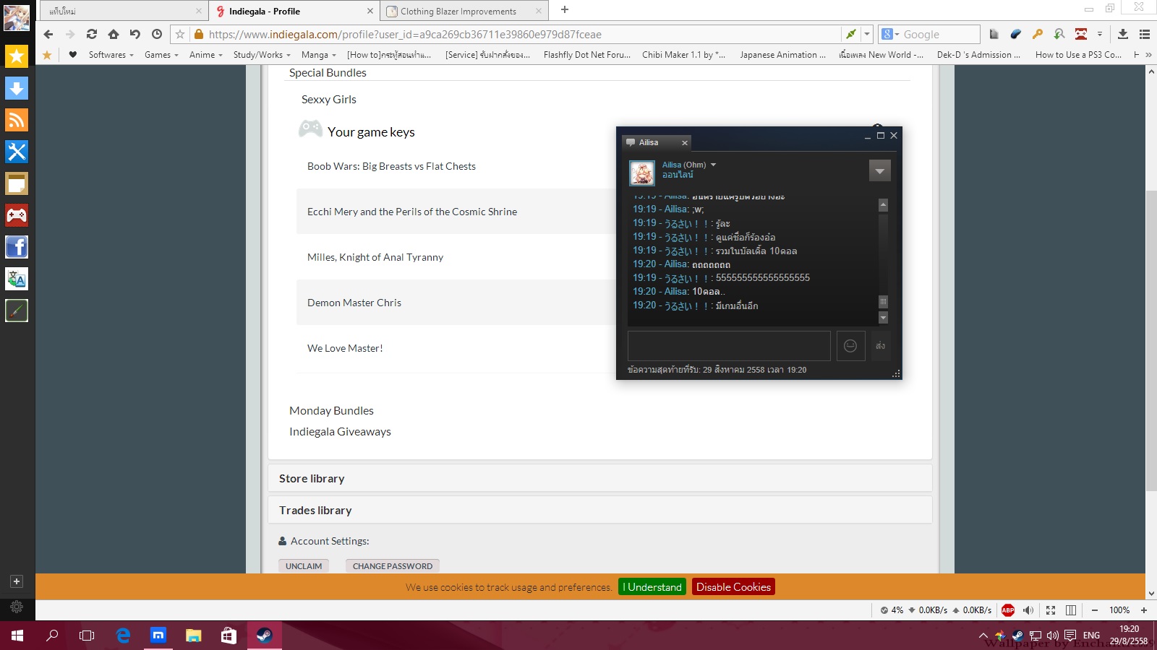Add a sidebar extension with the plus icon

click(x=17, y=581)
